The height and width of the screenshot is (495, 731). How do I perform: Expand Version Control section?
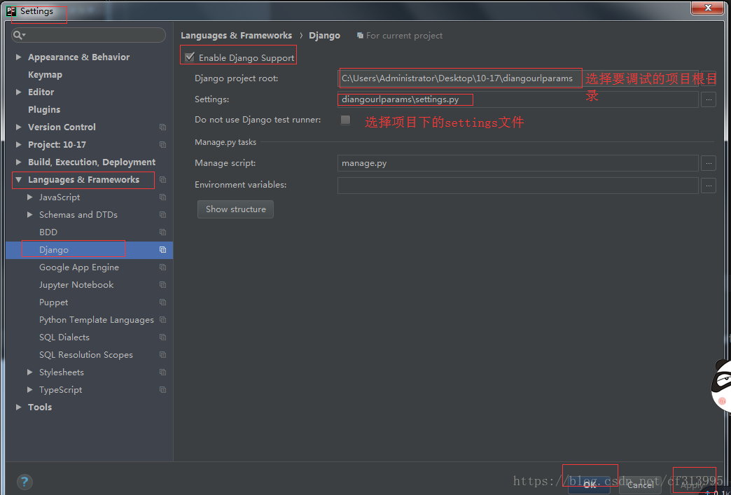19,127
